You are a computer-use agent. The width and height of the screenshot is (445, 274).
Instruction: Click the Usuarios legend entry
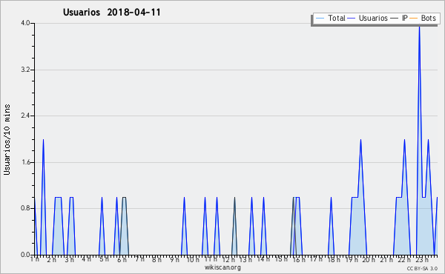[x=368, y=18]
